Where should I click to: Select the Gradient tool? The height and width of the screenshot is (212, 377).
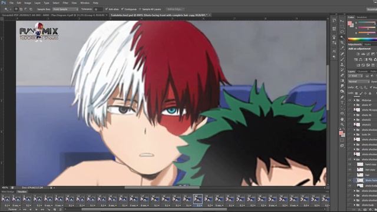(342, 81)
